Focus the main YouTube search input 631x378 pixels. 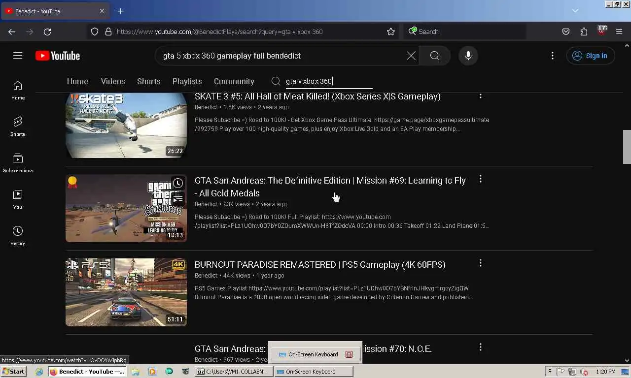(281, 56)
